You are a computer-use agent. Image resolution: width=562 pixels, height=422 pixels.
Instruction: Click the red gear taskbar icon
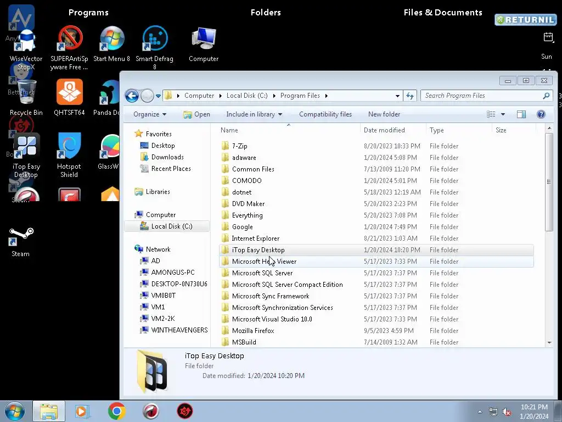coord(184,411)
